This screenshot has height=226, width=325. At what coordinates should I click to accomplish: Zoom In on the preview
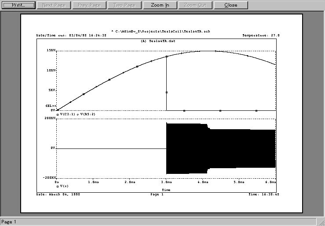point(160,5)
